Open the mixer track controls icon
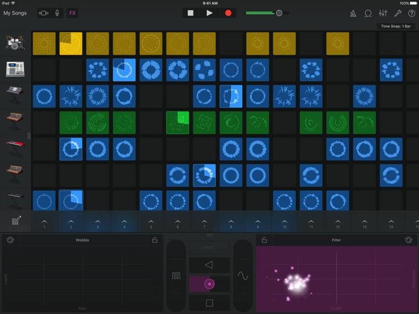Screen dimensions: 419x314 tap(383, 13)
